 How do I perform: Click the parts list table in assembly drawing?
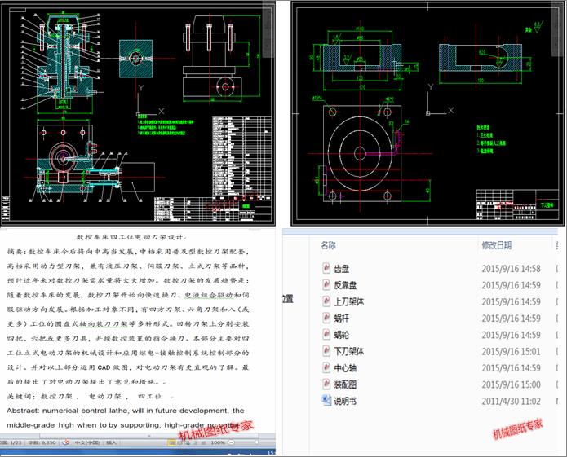(241, 157)
